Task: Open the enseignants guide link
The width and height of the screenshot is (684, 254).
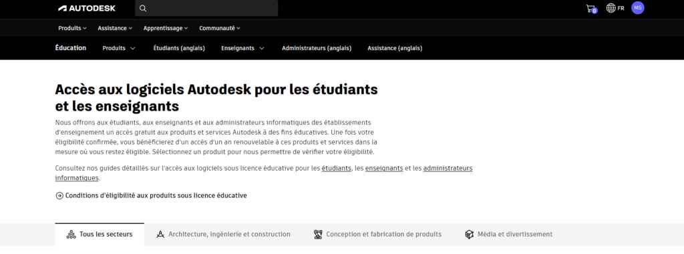Action: point(384,168)
